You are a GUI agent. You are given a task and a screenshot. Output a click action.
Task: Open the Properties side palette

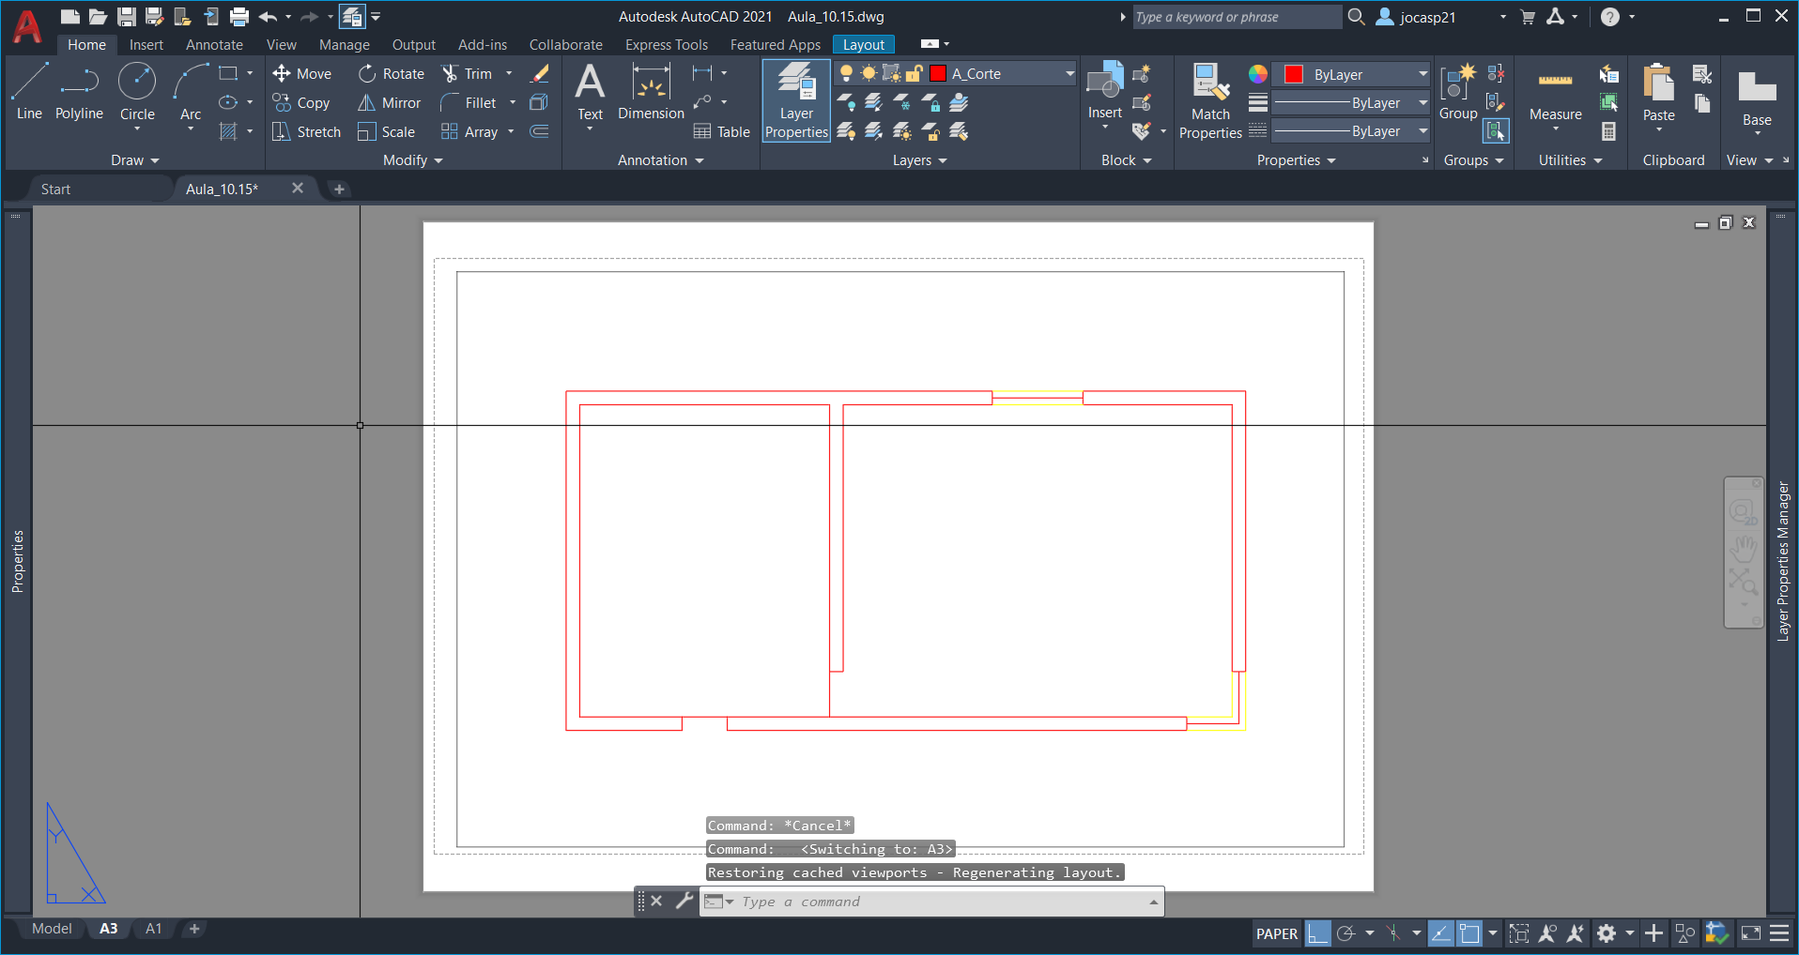17,561
